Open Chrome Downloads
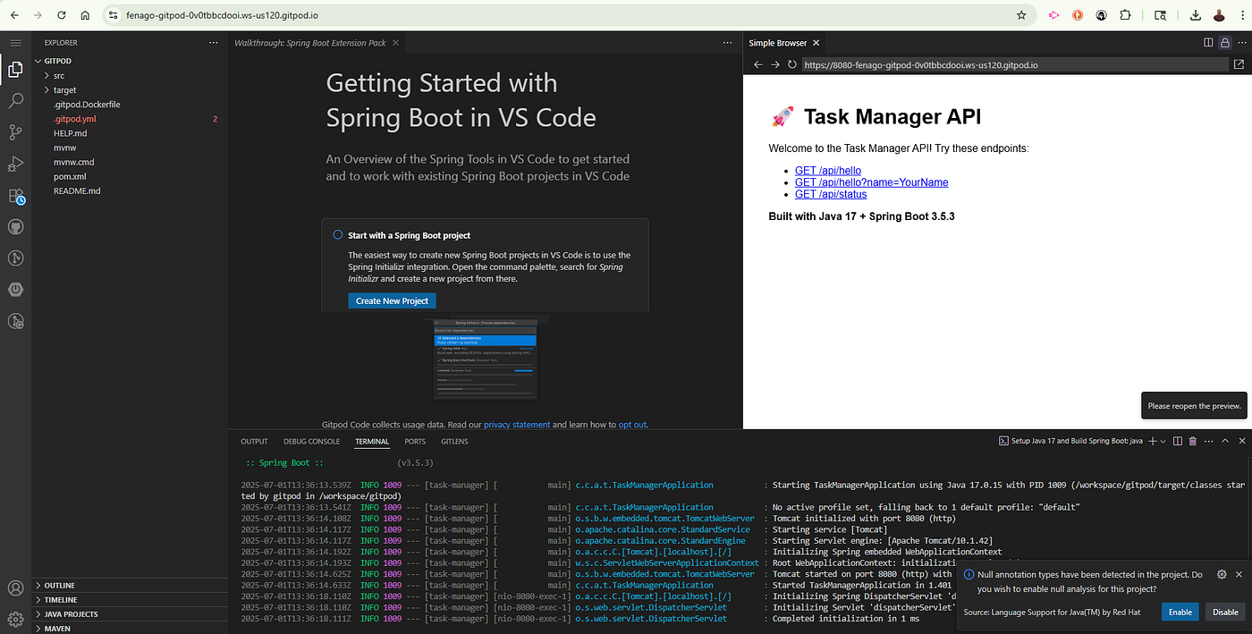The image size is (1252, 634). point(1196,15)
